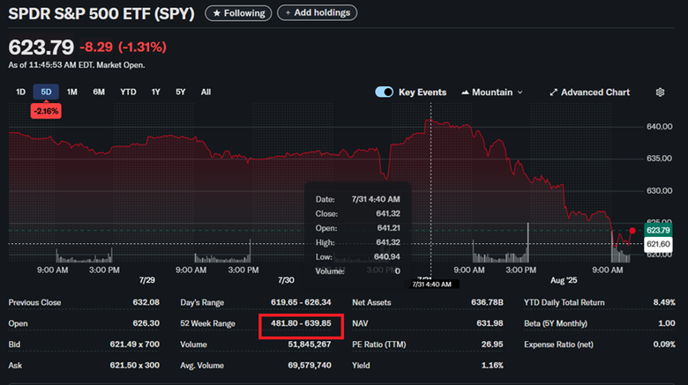Click the Yield value 1.16%

coord(492,366)
